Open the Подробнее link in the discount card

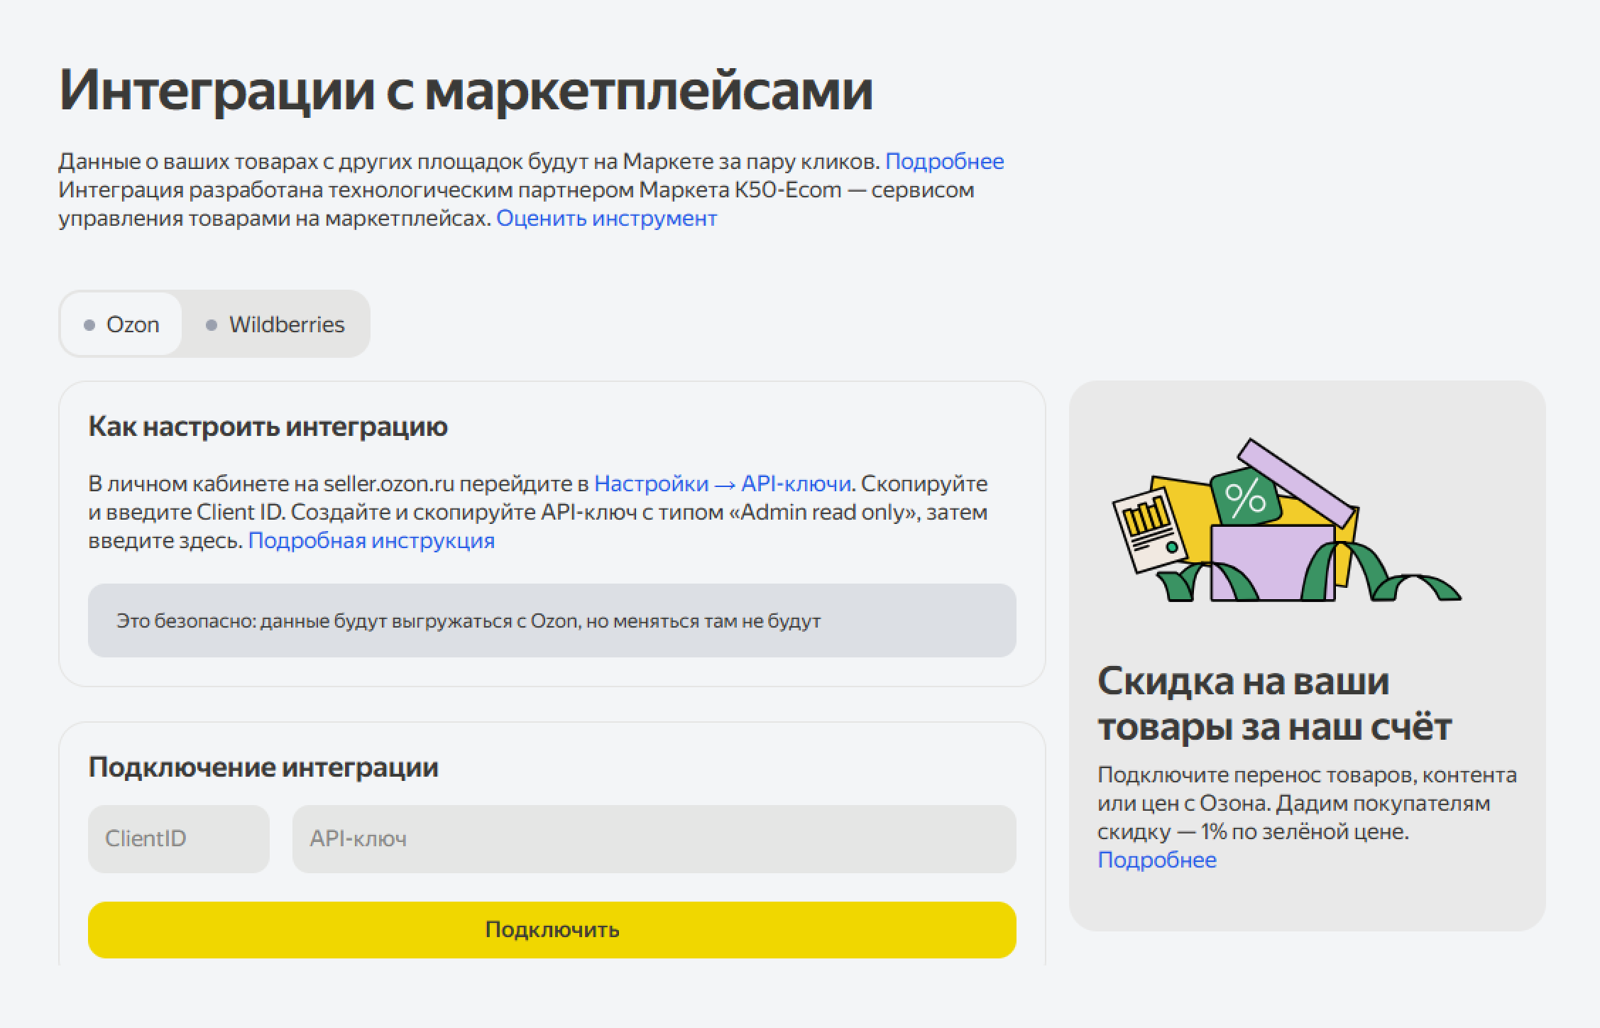pyautogui.click(x=1156, y=860)
